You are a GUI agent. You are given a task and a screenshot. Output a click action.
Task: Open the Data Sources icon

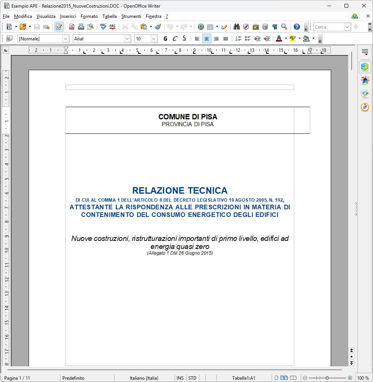pos(265,27)
